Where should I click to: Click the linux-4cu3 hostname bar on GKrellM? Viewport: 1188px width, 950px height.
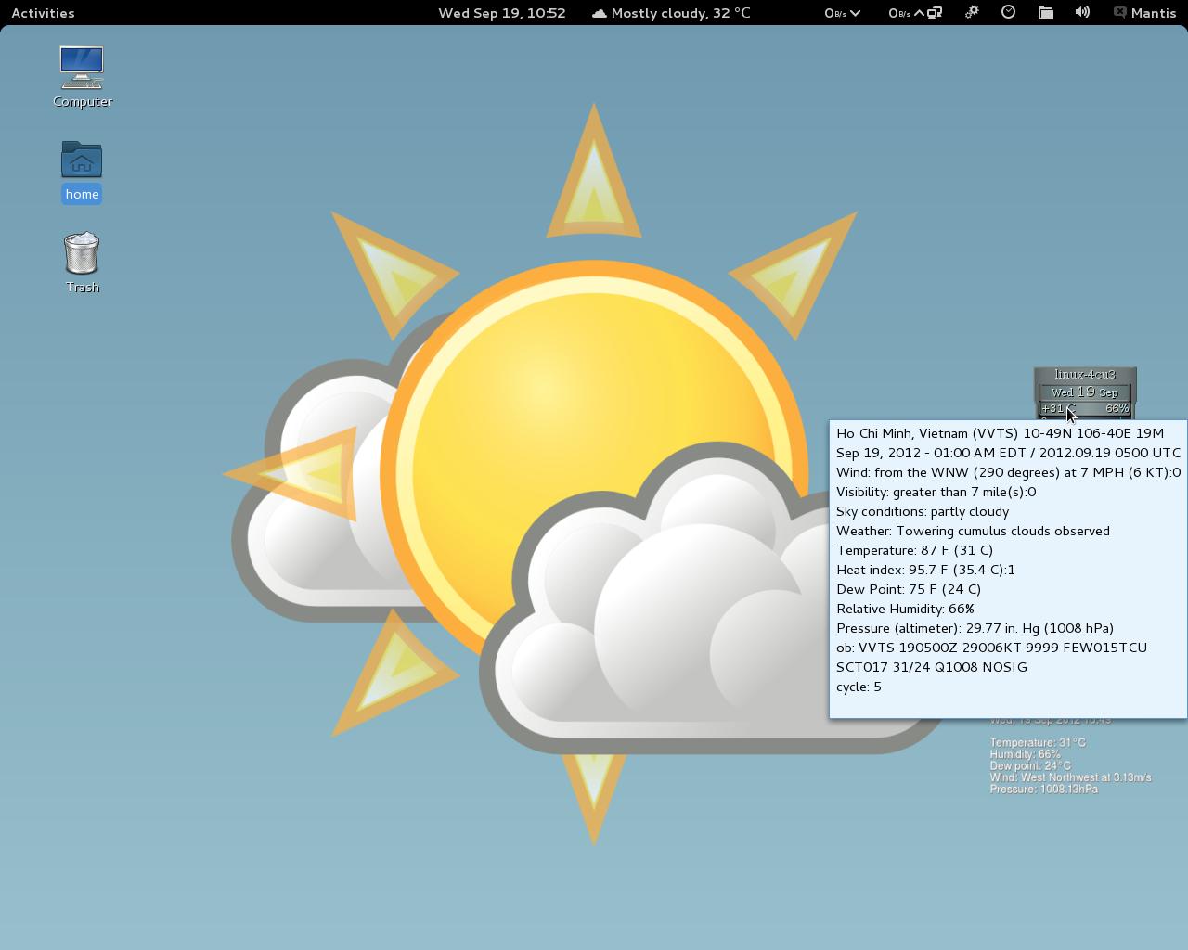[1084, 374]
